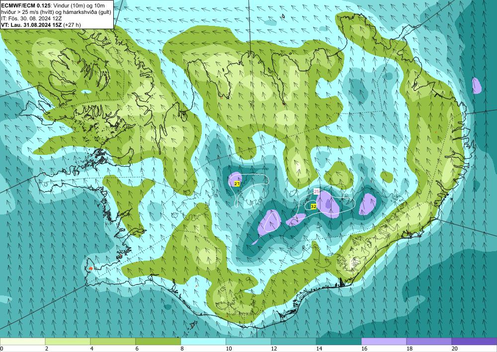The image size is (497, 352).
Task: Click the legend scale number 20
Action: [455, 349]
